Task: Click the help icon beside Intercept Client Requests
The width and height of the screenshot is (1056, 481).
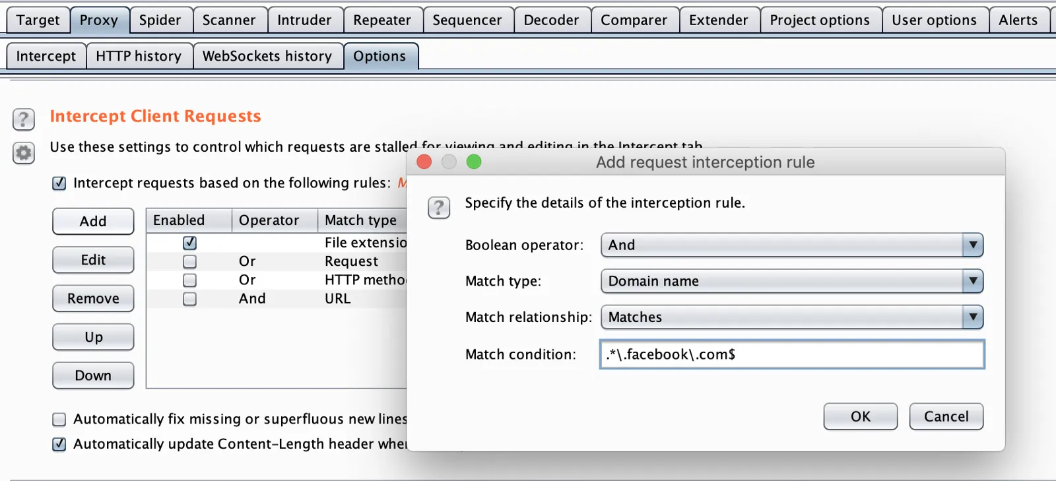Action: 23,119
